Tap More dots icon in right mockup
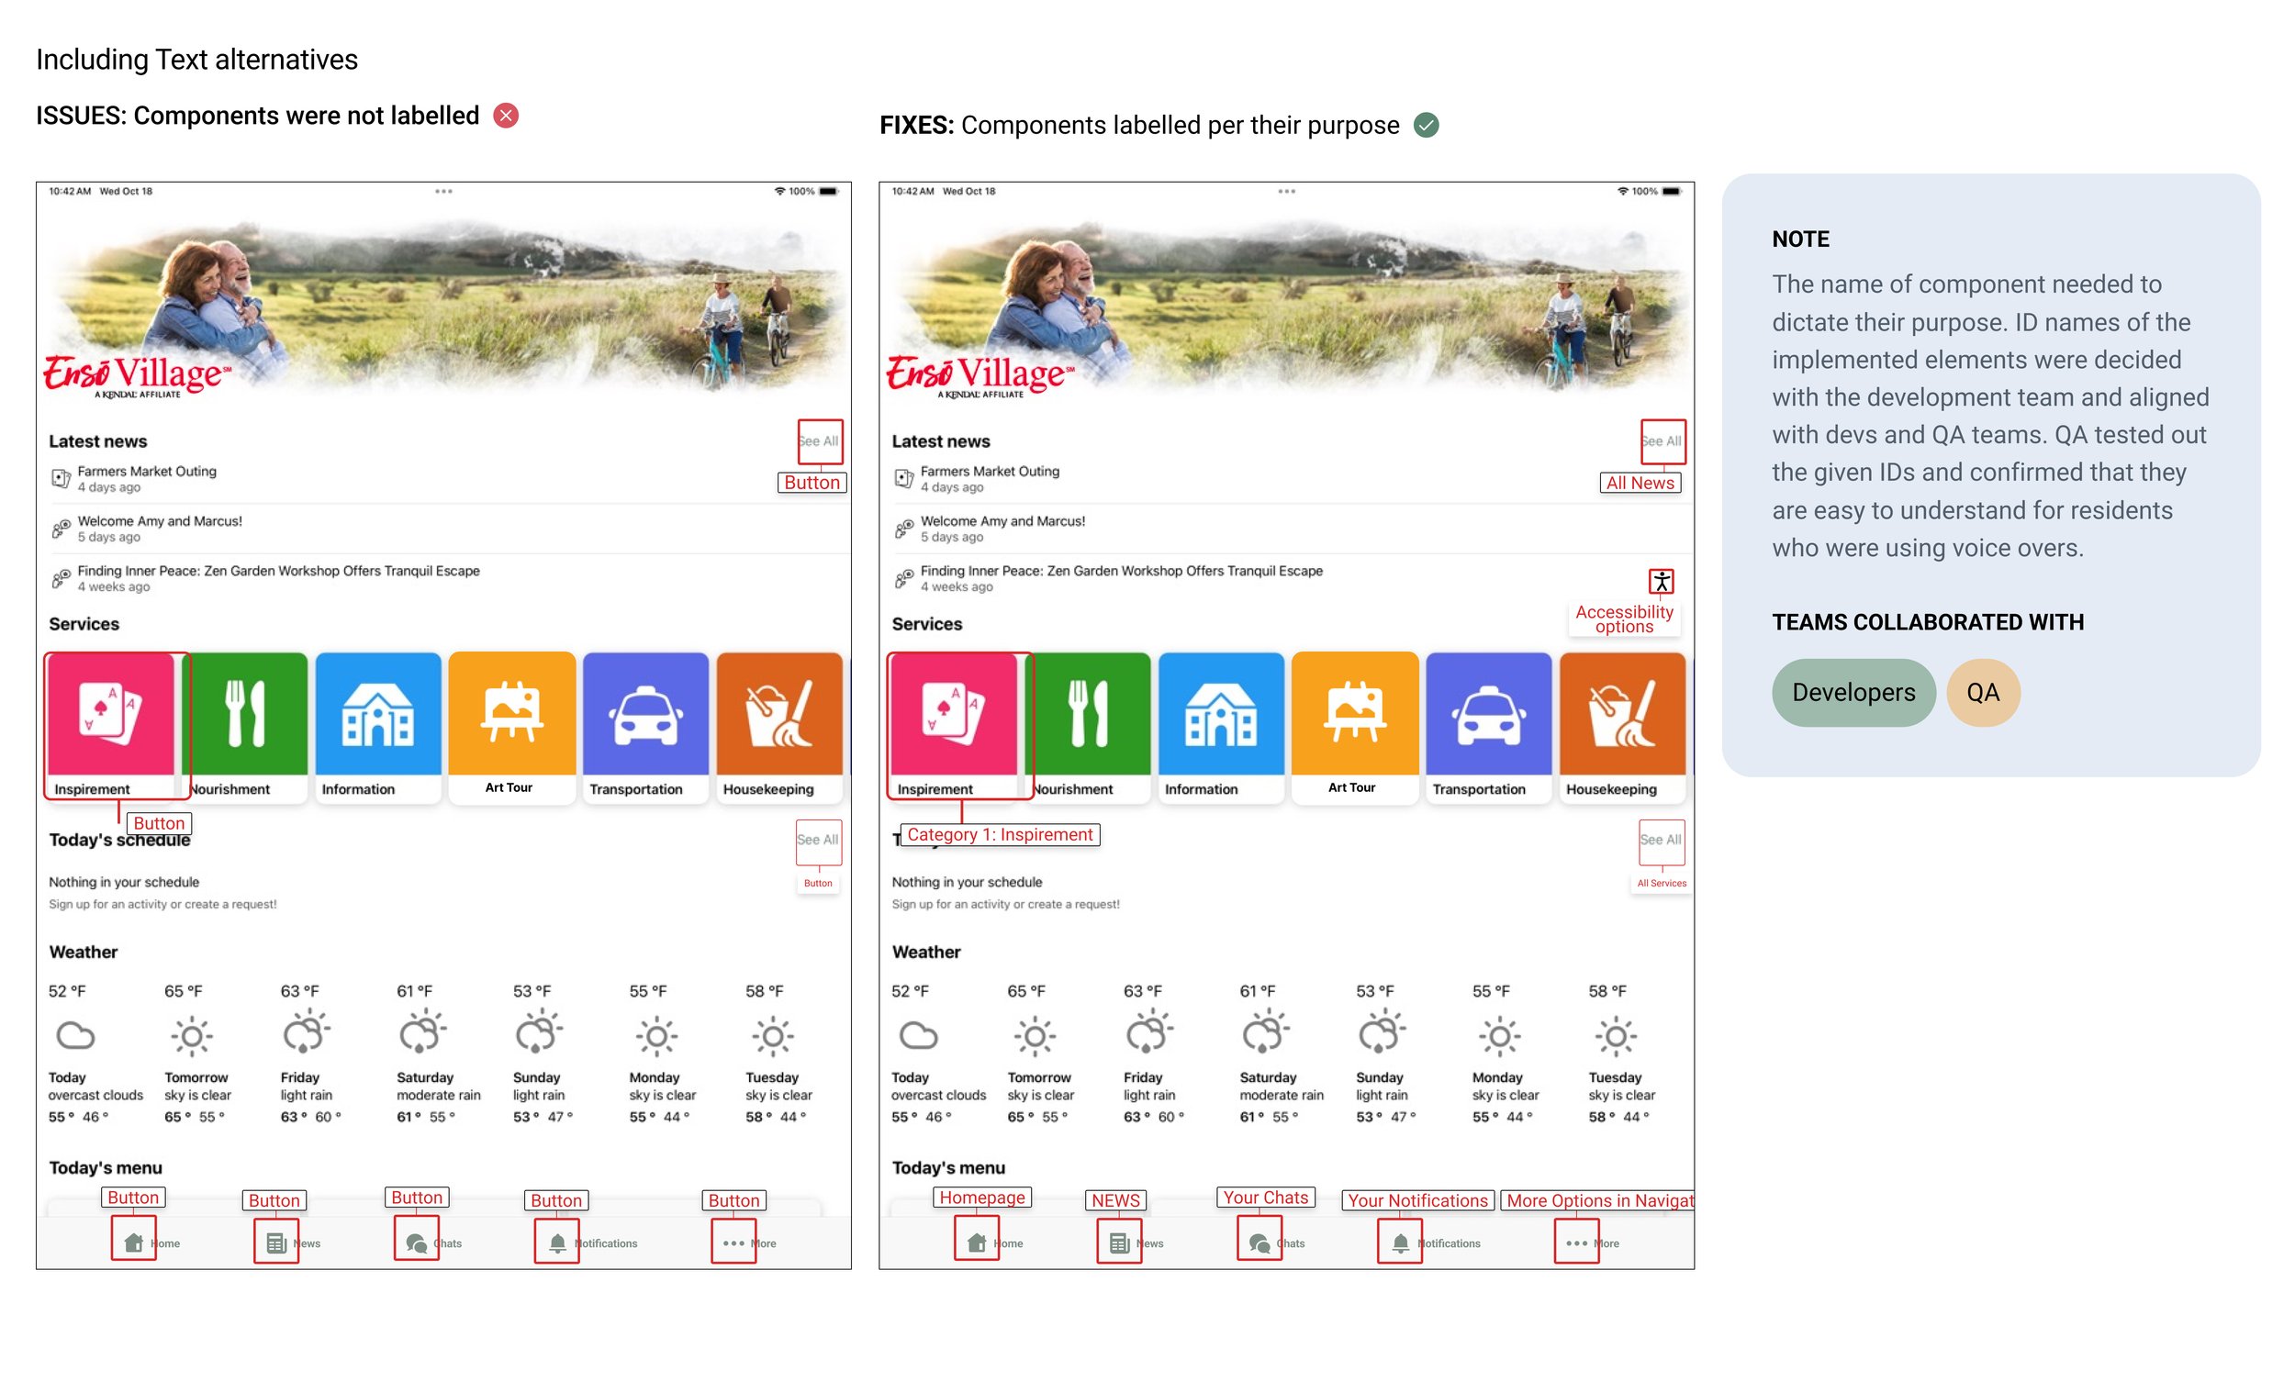This screenshot has height=1393, width=2295. 1577,1243
